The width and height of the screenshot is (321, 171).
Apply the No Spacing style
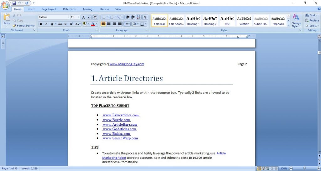point(176,20)
